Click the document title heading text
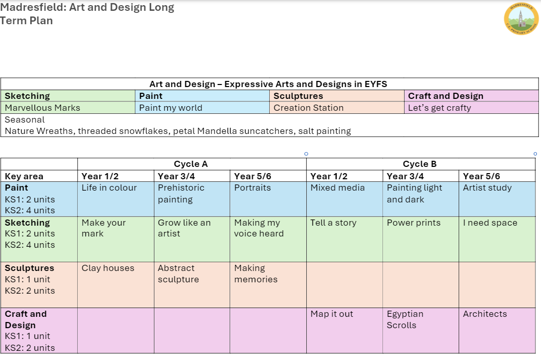The height and width of the screenshot is (356, 541). (88, 14)
